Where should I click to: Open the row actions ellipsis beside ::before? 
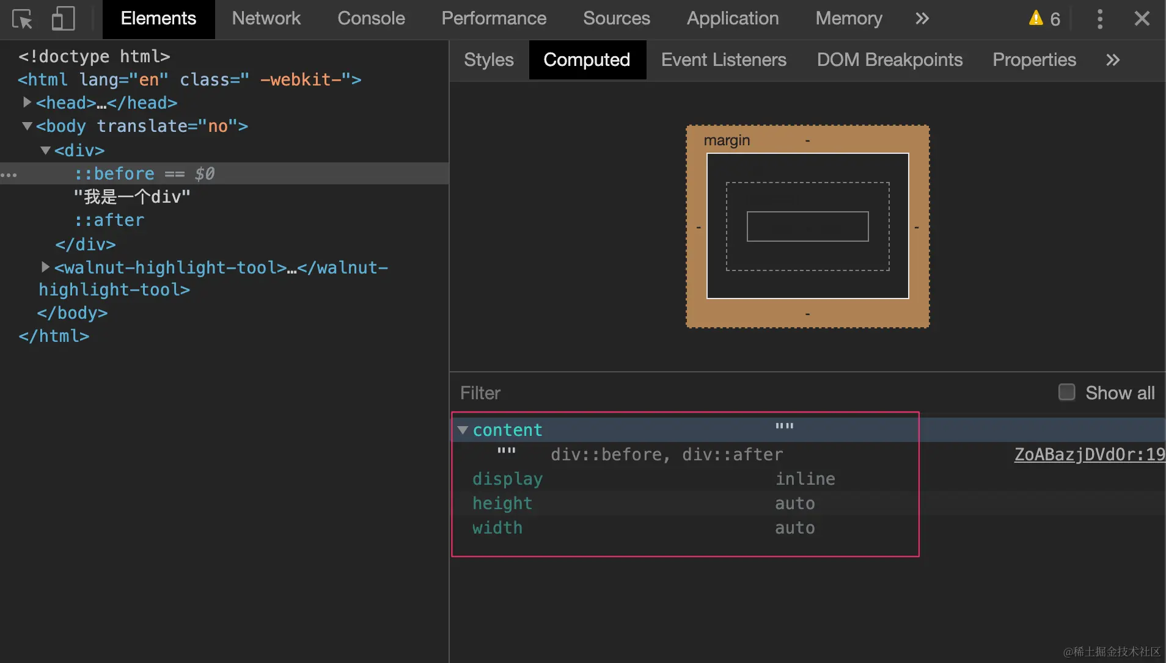(9, 176)
